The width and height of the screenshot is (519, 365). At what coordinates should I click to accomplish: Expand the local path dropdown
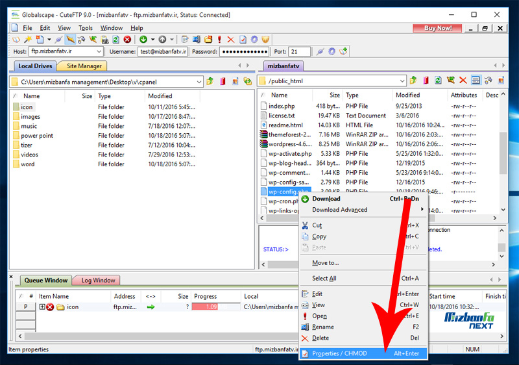(199, 82)
